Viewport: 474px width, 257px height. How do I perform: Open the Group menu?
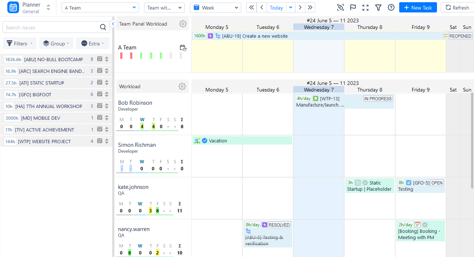pyautogui.click(x=56, y=44)
